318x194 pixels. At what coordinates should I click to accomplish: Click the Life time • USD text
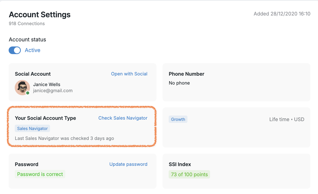(287, 119)
